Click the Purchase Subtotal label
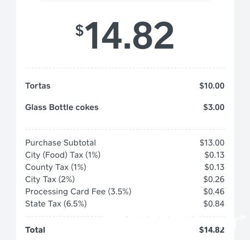Screen dimensions: 250x240 [60, 142]
